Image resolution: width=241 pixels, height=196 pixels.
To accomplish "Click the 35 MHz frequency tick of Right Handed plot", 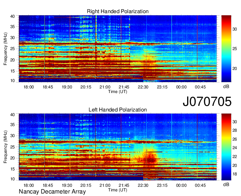I will 12,27.
